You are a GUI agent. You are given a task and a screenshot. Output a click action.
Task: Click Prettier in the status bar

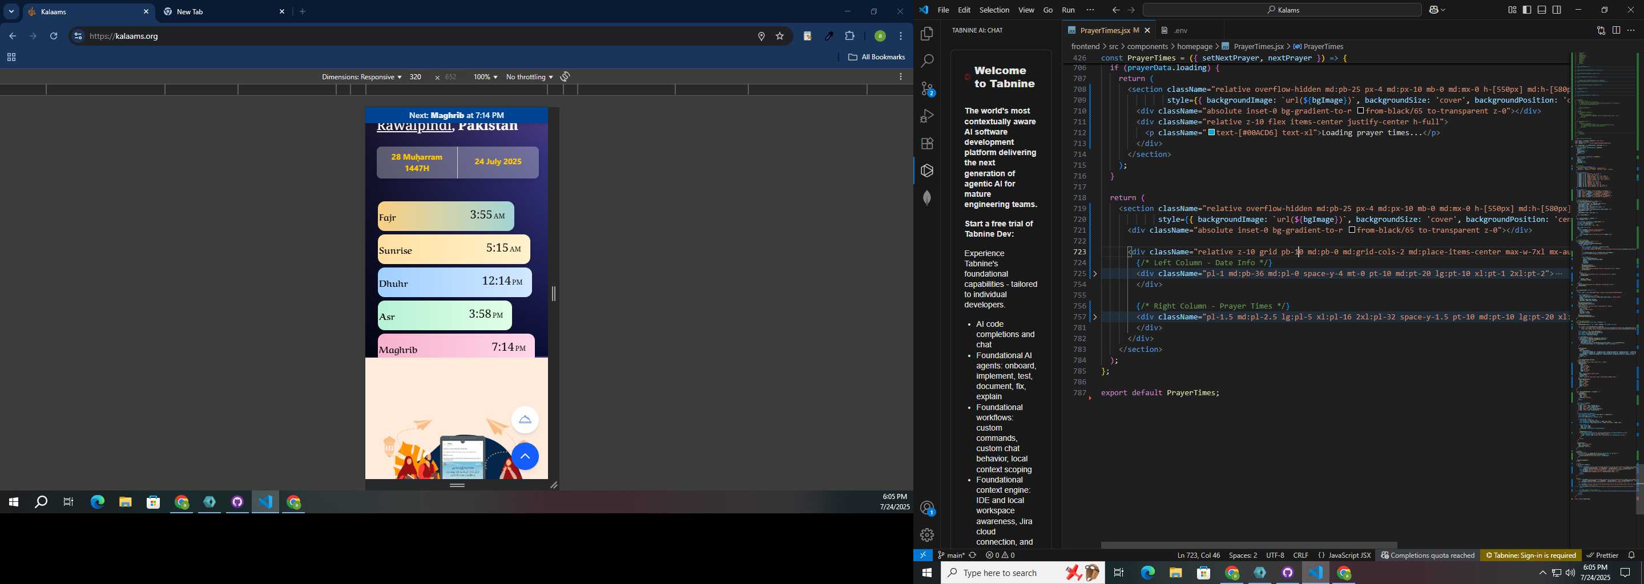pos(1602,555)
